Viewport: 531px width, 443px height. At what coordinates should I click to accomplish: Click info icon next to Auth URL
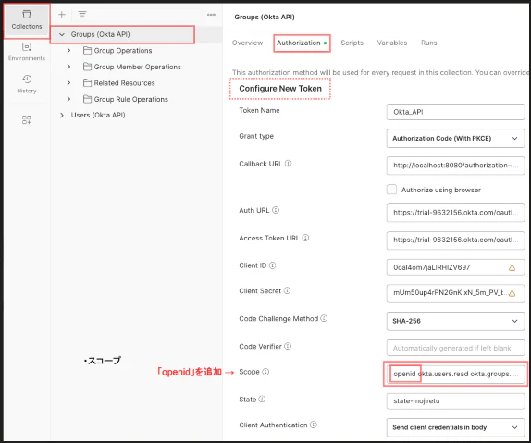tap(276, 210)
